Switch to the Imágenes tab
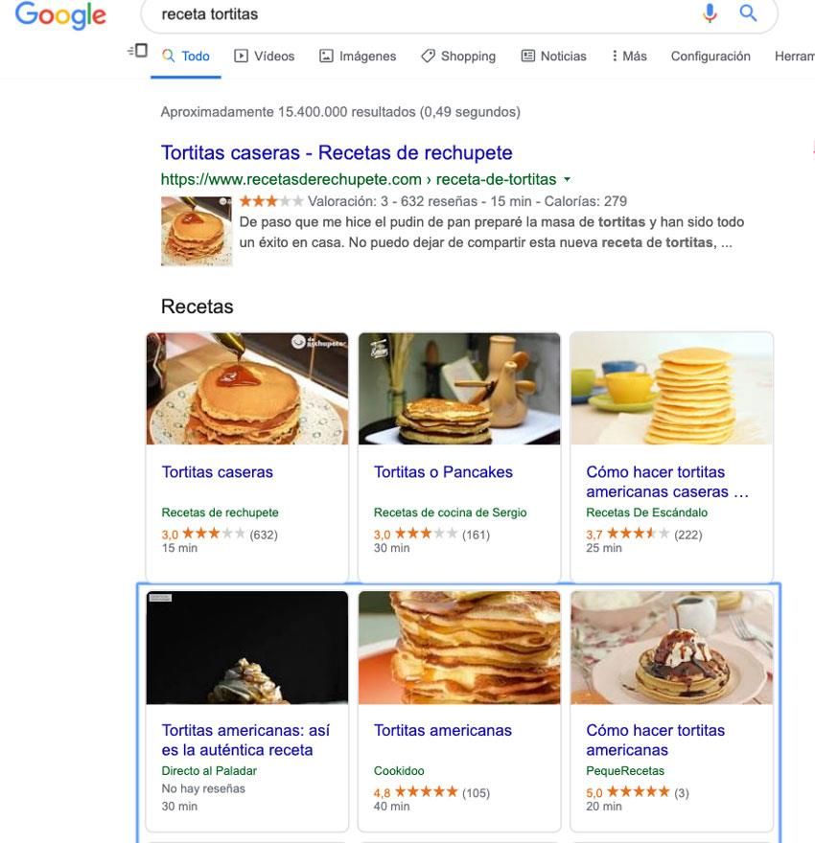 [x=358, y=56]
